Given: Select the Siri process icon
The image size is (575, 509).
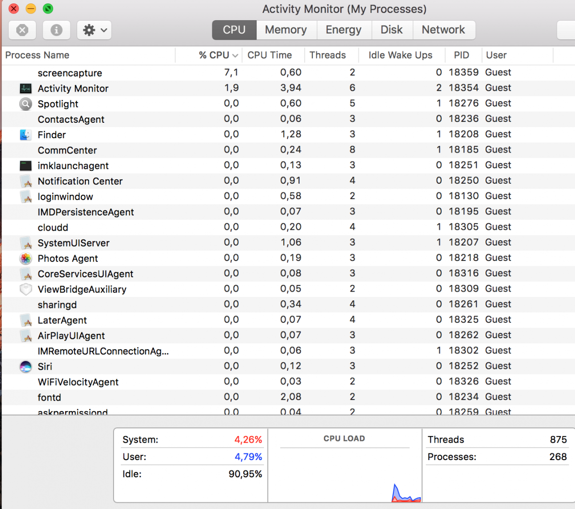Looking at the screenshot, I should tap(25, 367).
